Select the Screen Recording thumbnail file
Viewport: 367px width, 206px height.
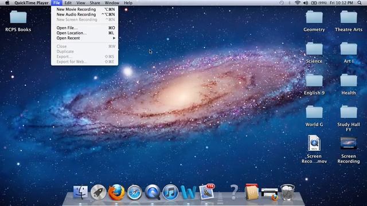pos(349,150)
